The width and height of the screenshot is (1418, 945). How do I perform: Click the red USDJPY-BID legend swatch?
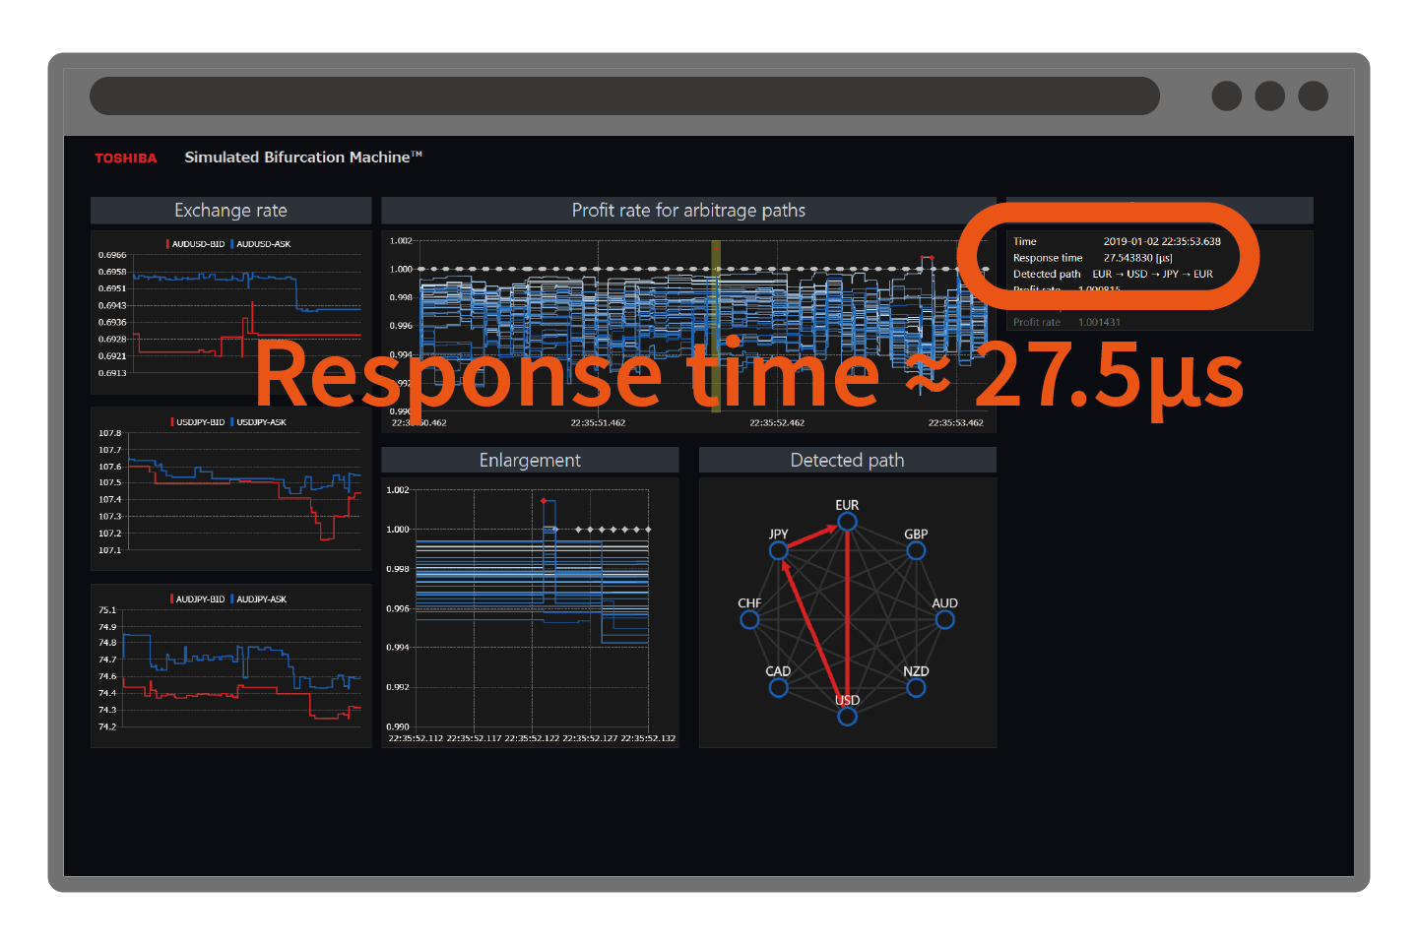[x=172, y=422]
